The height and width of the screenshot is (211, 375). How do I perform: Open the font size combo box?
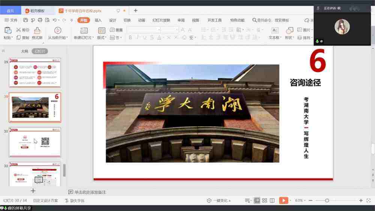pos(169,30)
